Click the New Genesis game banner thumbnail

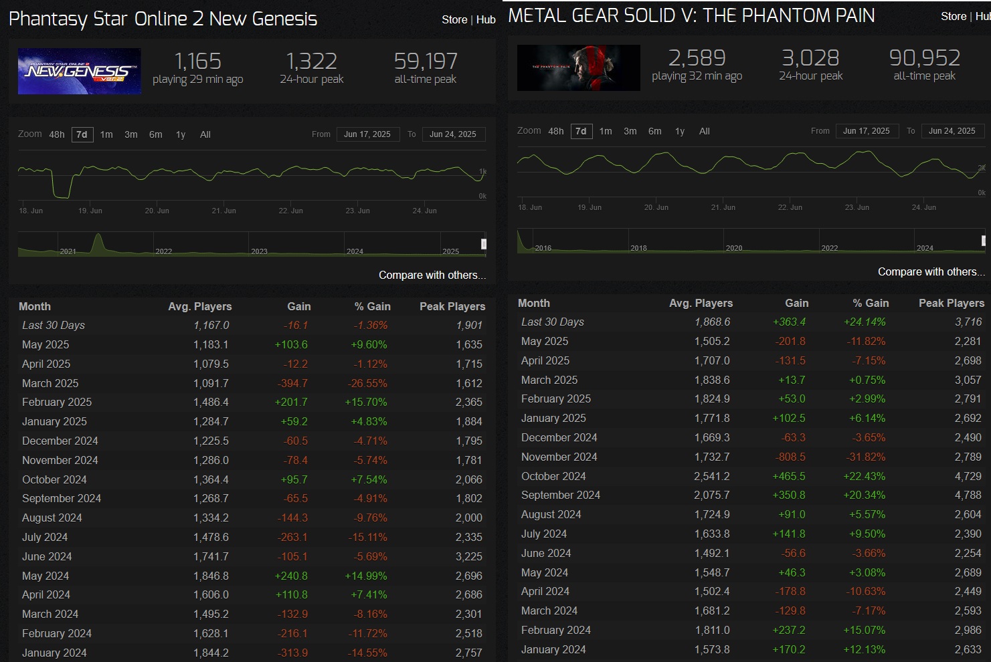[80, 71]
